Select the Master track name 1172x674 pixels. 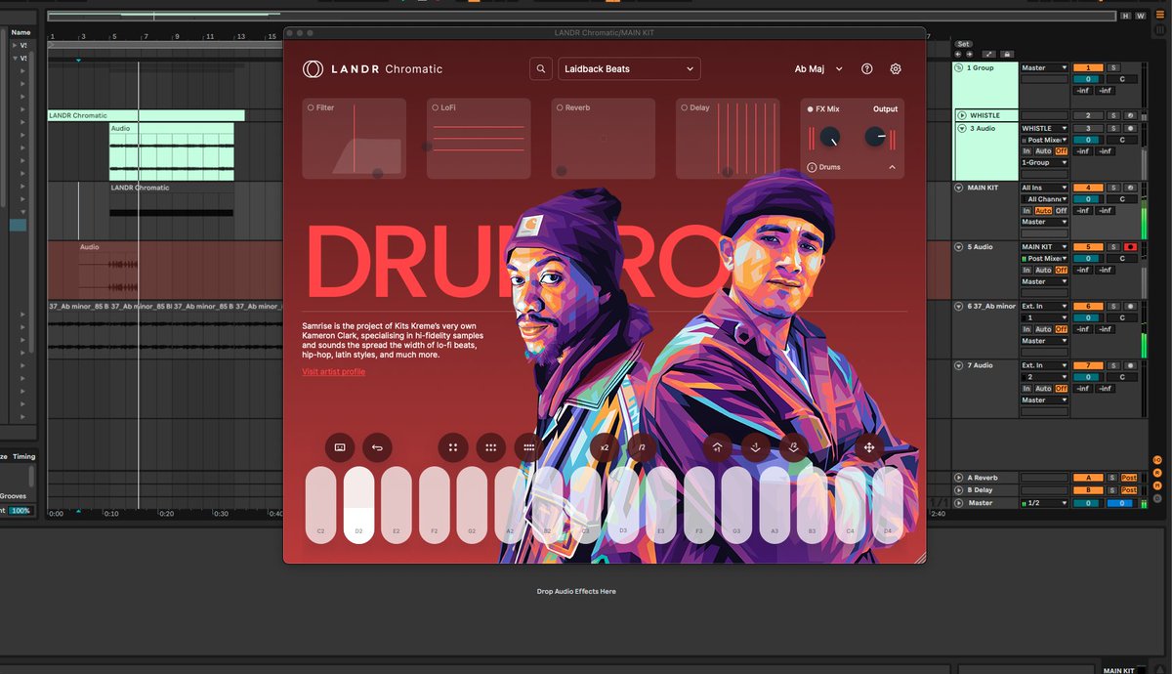coord(981,503)
